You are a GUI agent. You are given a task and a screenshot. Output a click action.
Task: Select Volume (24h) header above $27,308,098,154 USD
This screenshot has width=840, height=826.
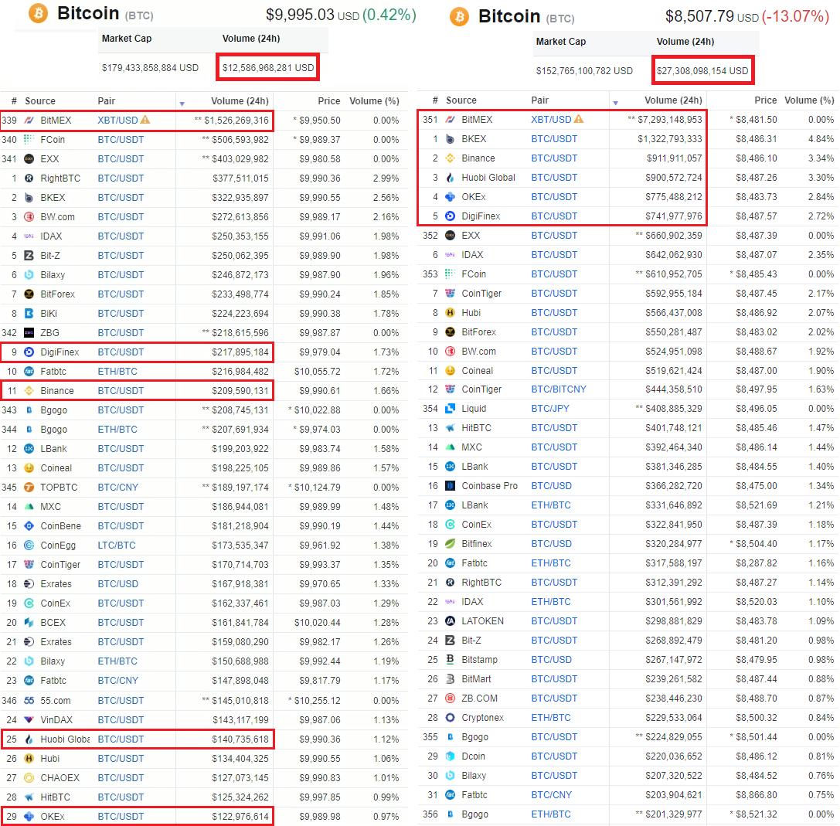(x=685, y=42)
